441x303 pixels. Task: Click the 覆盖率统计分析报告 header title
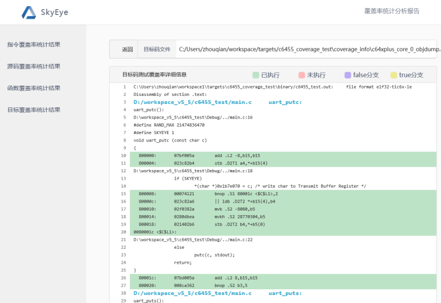(x=392, y=11)
